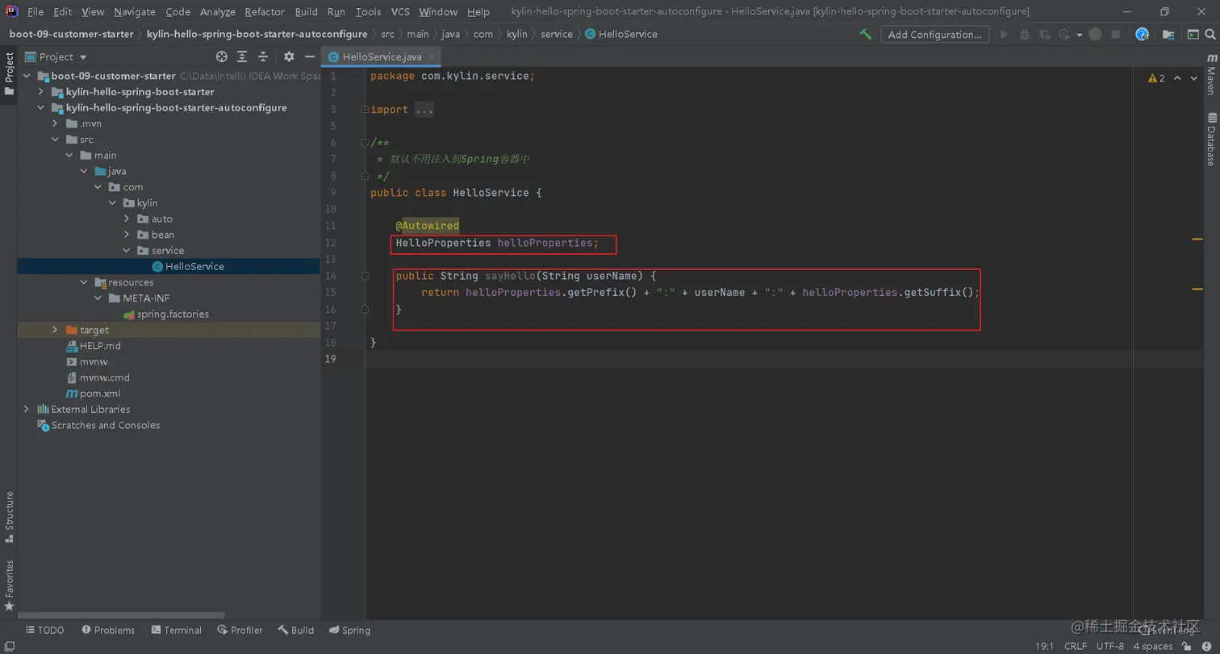Expand the bean package
1220x654 pixels.
tap(127, 235)
